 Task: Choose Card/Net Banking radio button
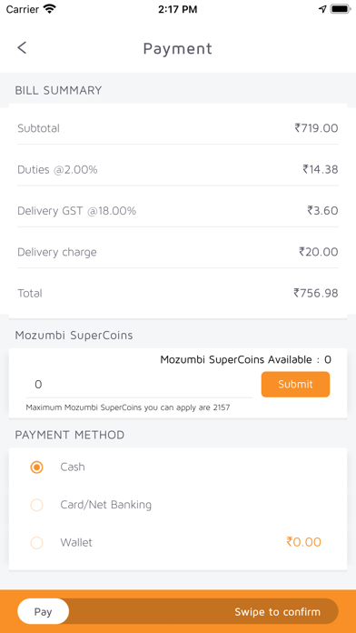[36, 505]
